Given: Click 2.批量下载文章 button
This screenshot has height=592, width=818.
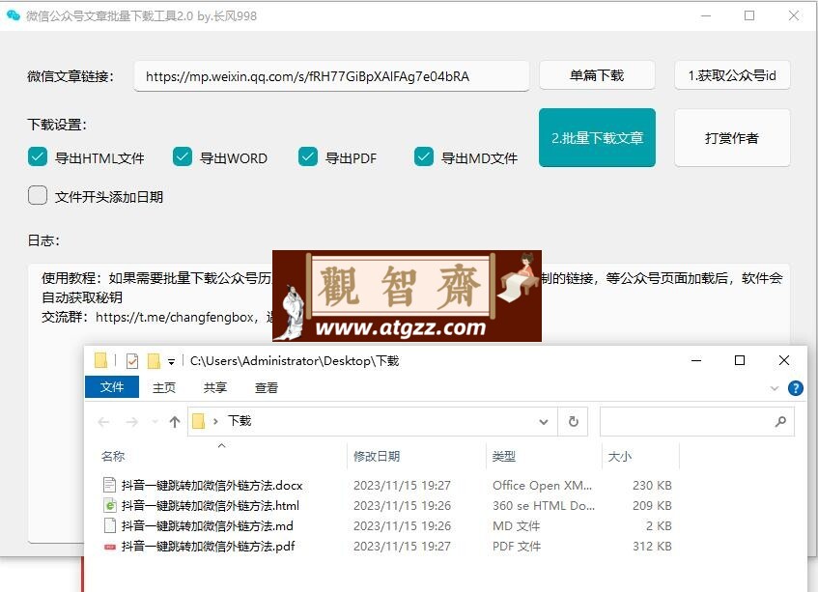Looking at the screenshot, I should (x=597, y=138).
